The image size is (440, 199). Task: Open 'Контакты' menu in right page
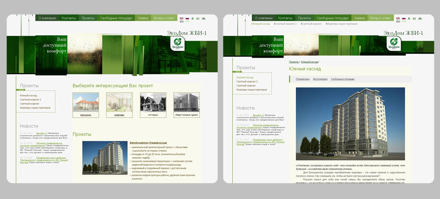coord(285,18)
